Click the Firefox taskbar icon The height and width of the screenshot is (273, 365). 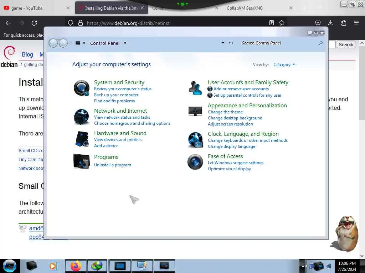[76, 266]
